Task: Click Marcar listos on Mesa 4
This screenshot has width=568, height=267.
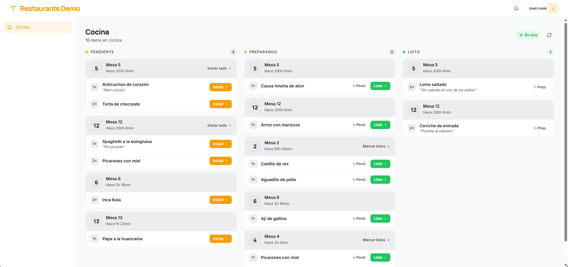Action: click(x=376, y=240)
